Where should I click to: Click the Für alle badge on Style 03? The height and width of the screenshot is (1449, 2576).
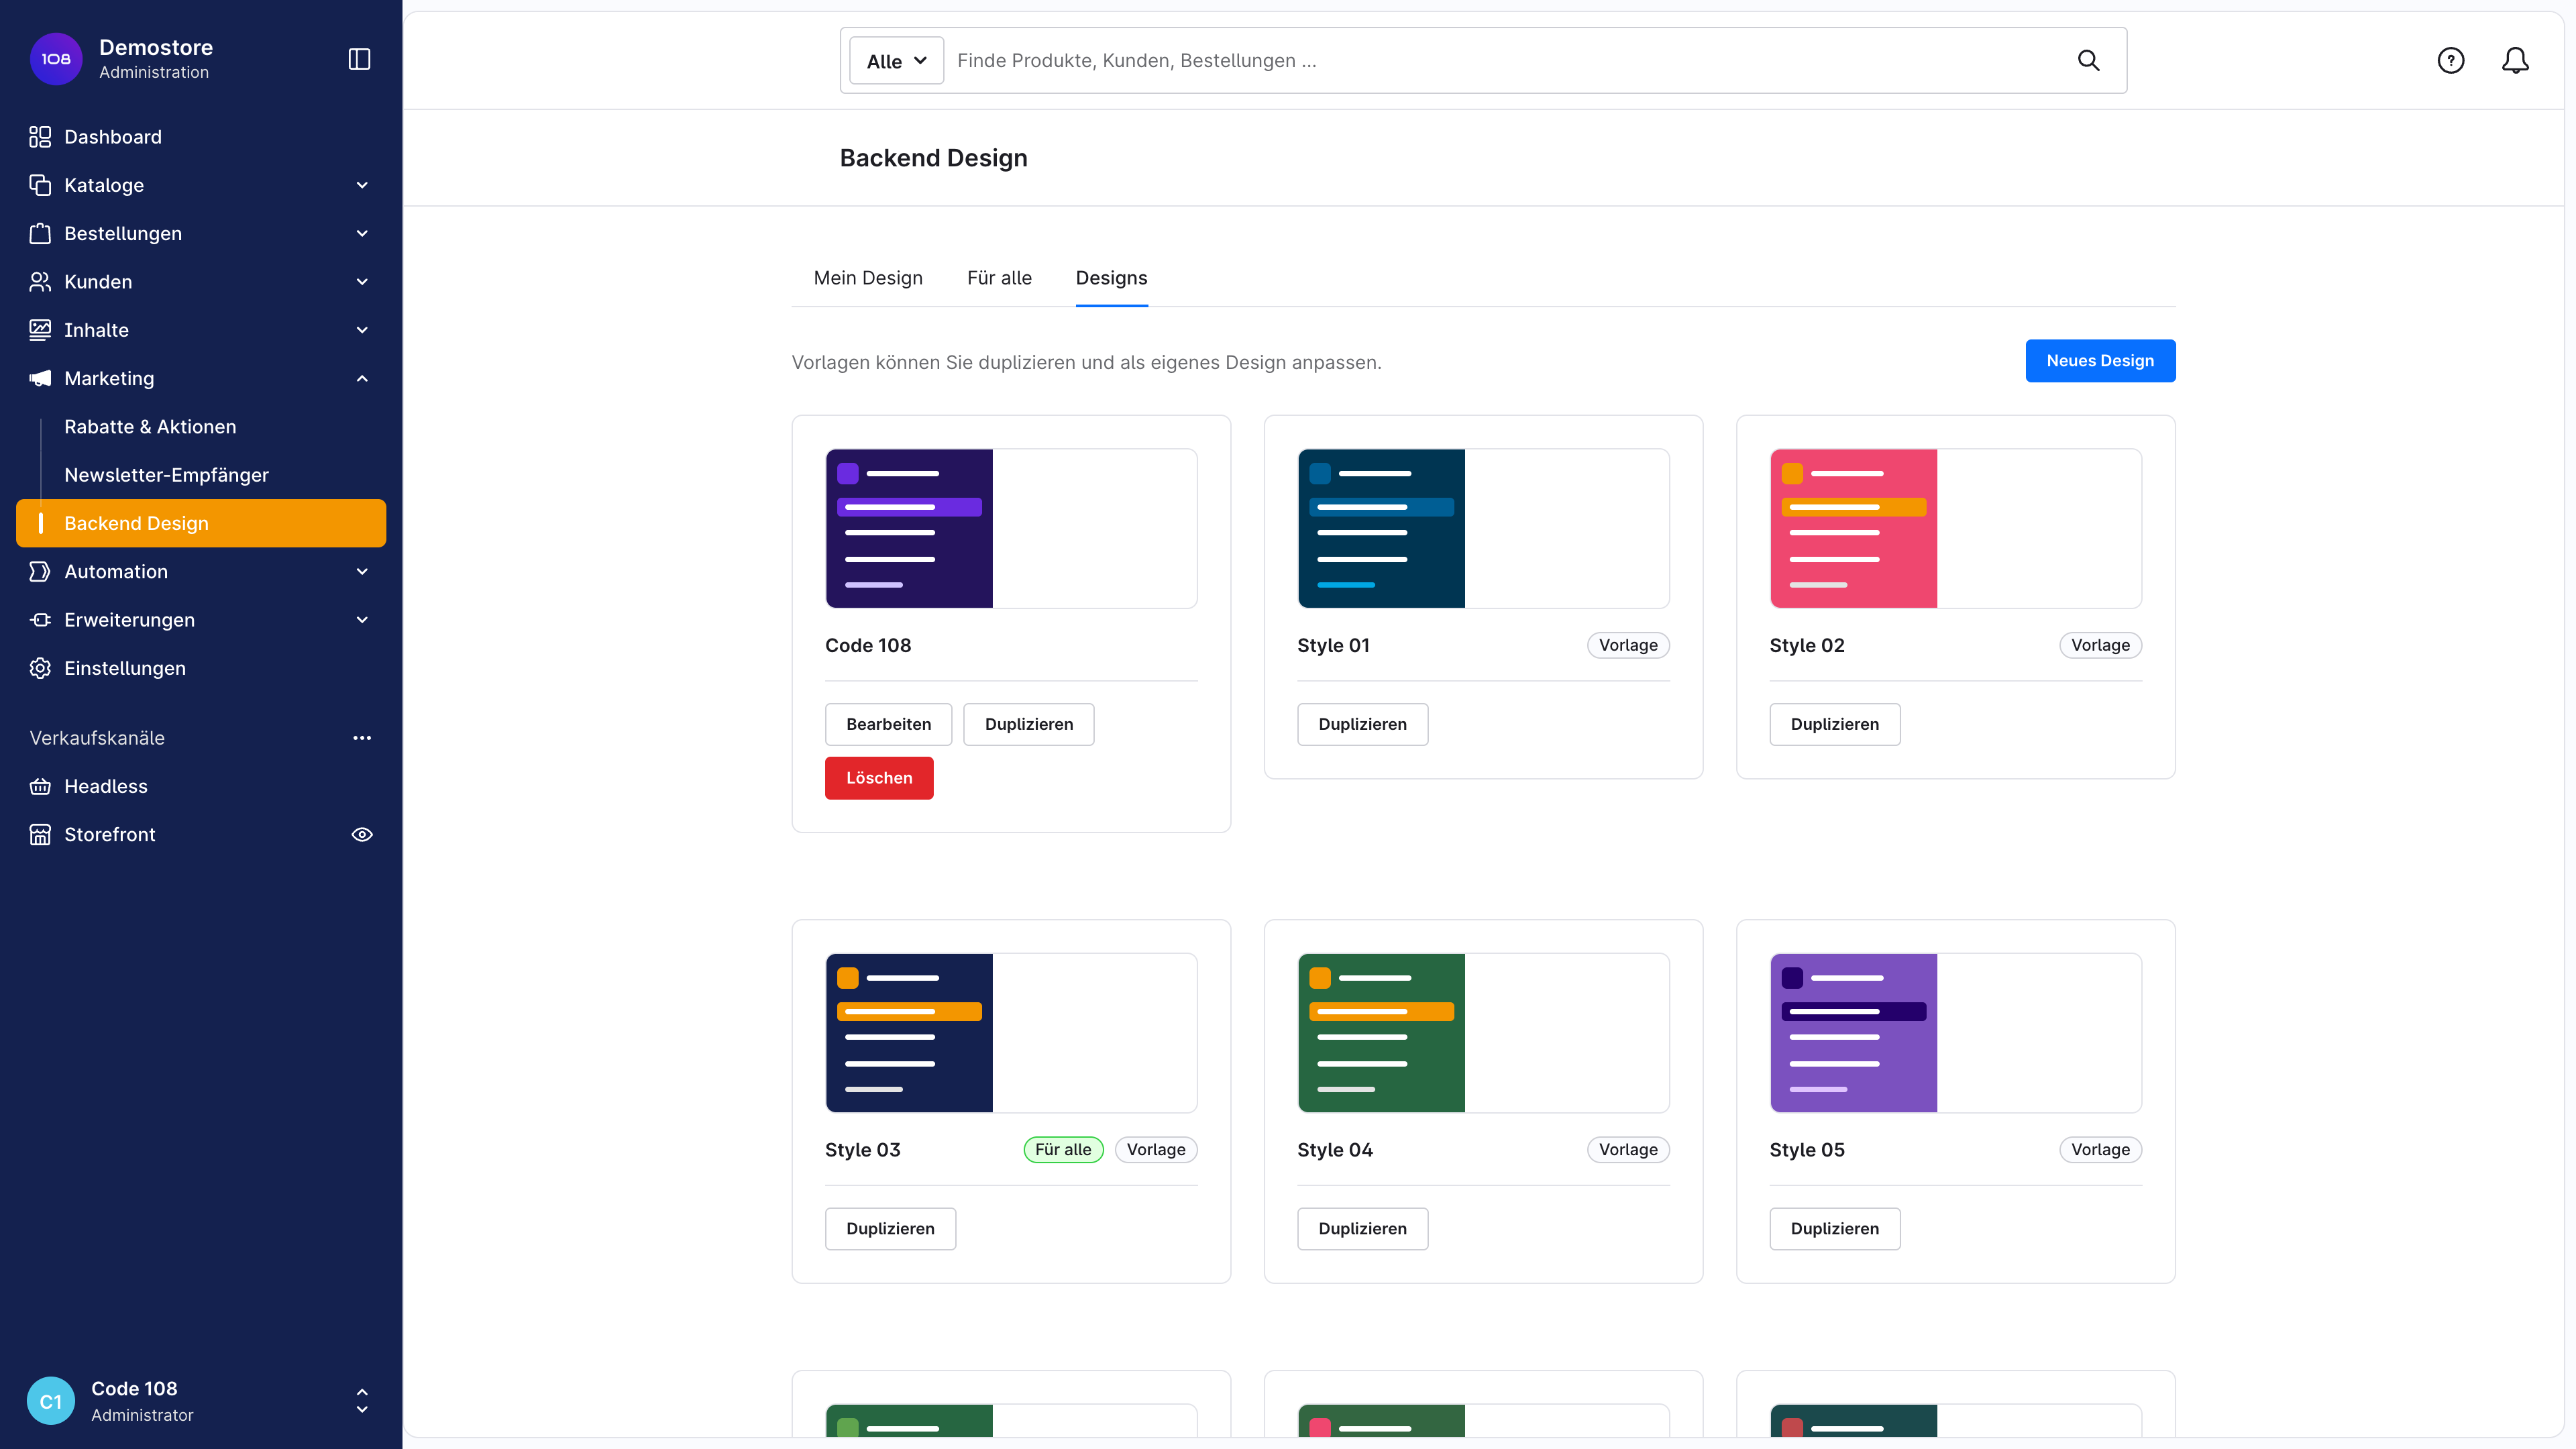point(1063,1150)
